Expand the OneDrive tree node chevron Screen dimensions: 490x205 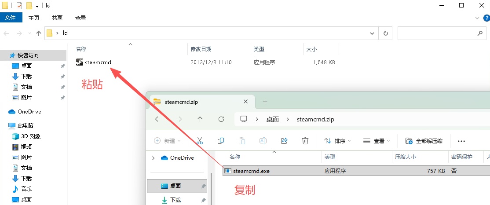153,158
